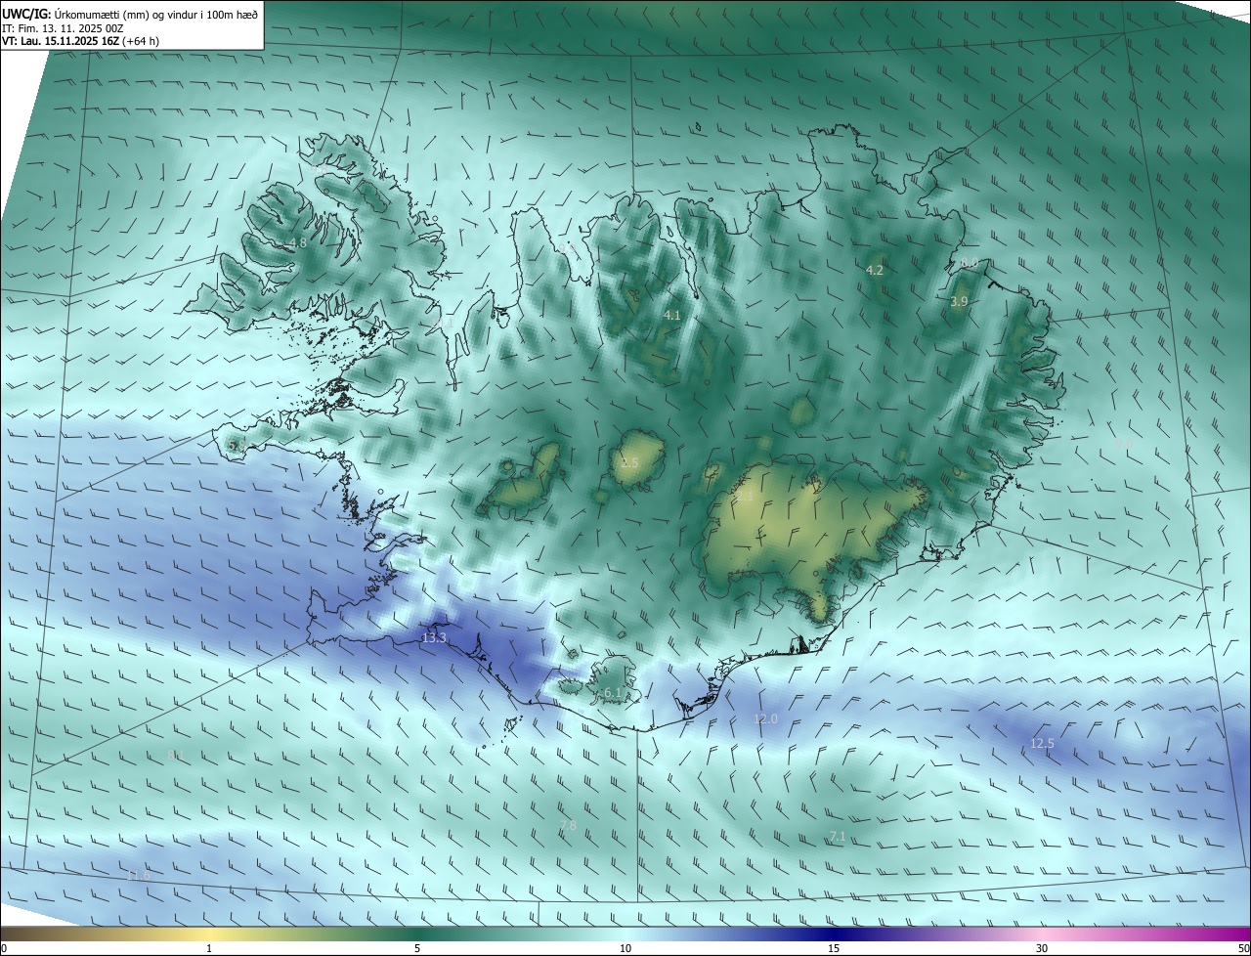The image size is (1251, 956).
Task: Click the 12.0 value label offshore
Action: (x=765, y=719)
